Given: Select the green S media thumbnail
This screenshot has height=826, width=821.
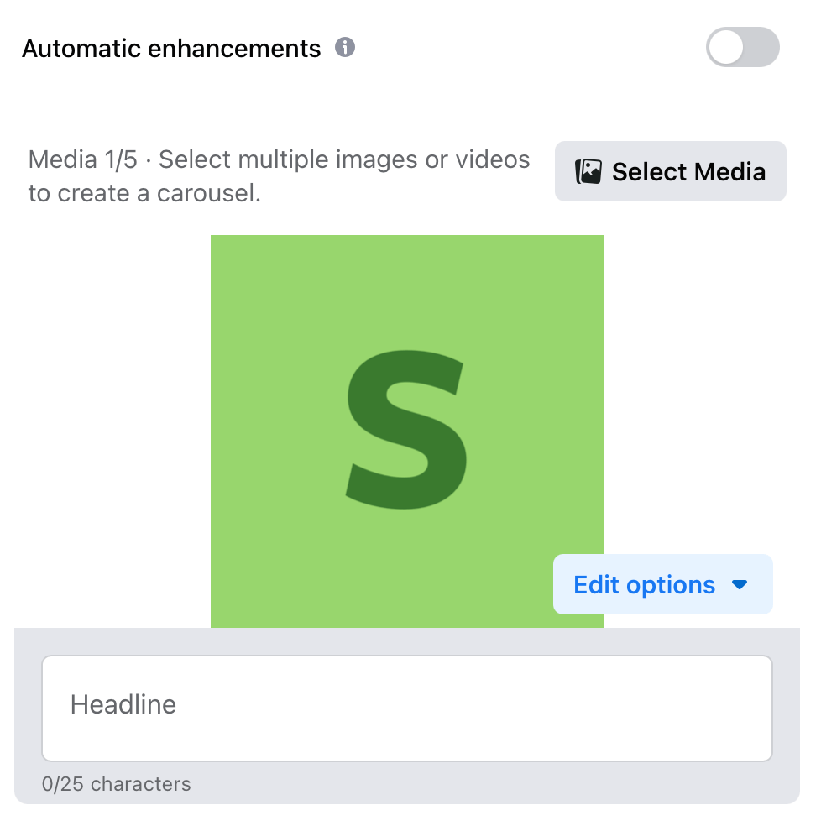Looking at the screenshot, I should [407, 431].
